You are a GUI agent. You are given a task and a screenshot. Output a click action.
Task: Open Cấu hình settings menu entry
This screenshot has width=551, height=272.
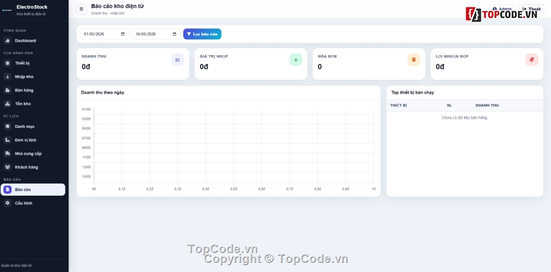pos(32,203)
